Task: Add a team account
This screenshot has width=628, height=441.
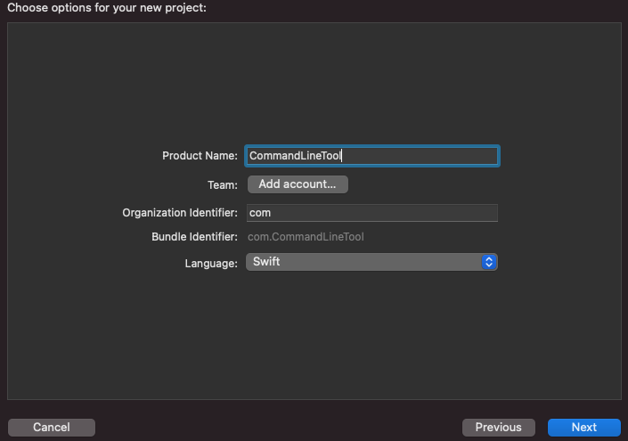Action: pos(298,184)
